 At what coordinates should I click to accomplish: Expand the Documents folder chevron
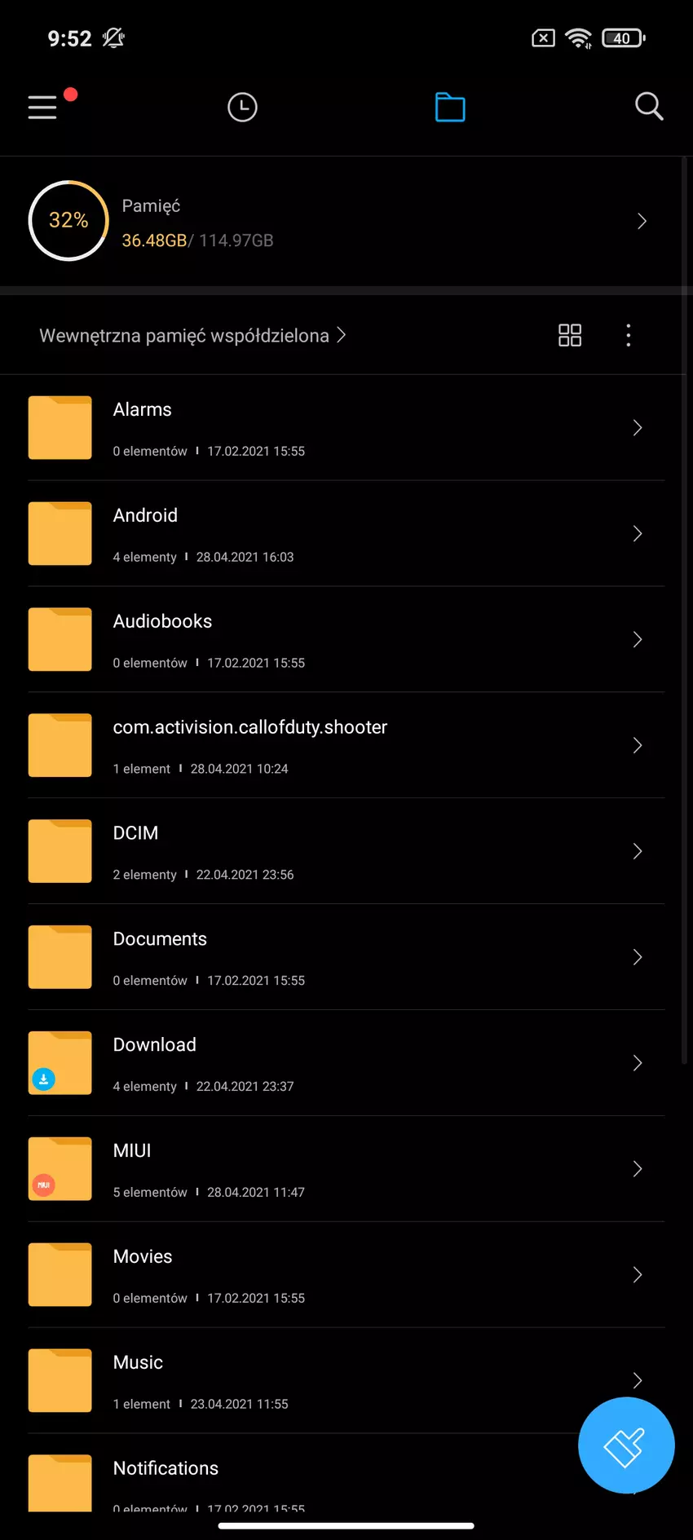coord(638,957)
